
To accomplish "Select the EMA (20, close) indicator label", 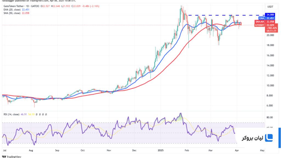I will tap(12, 10).
